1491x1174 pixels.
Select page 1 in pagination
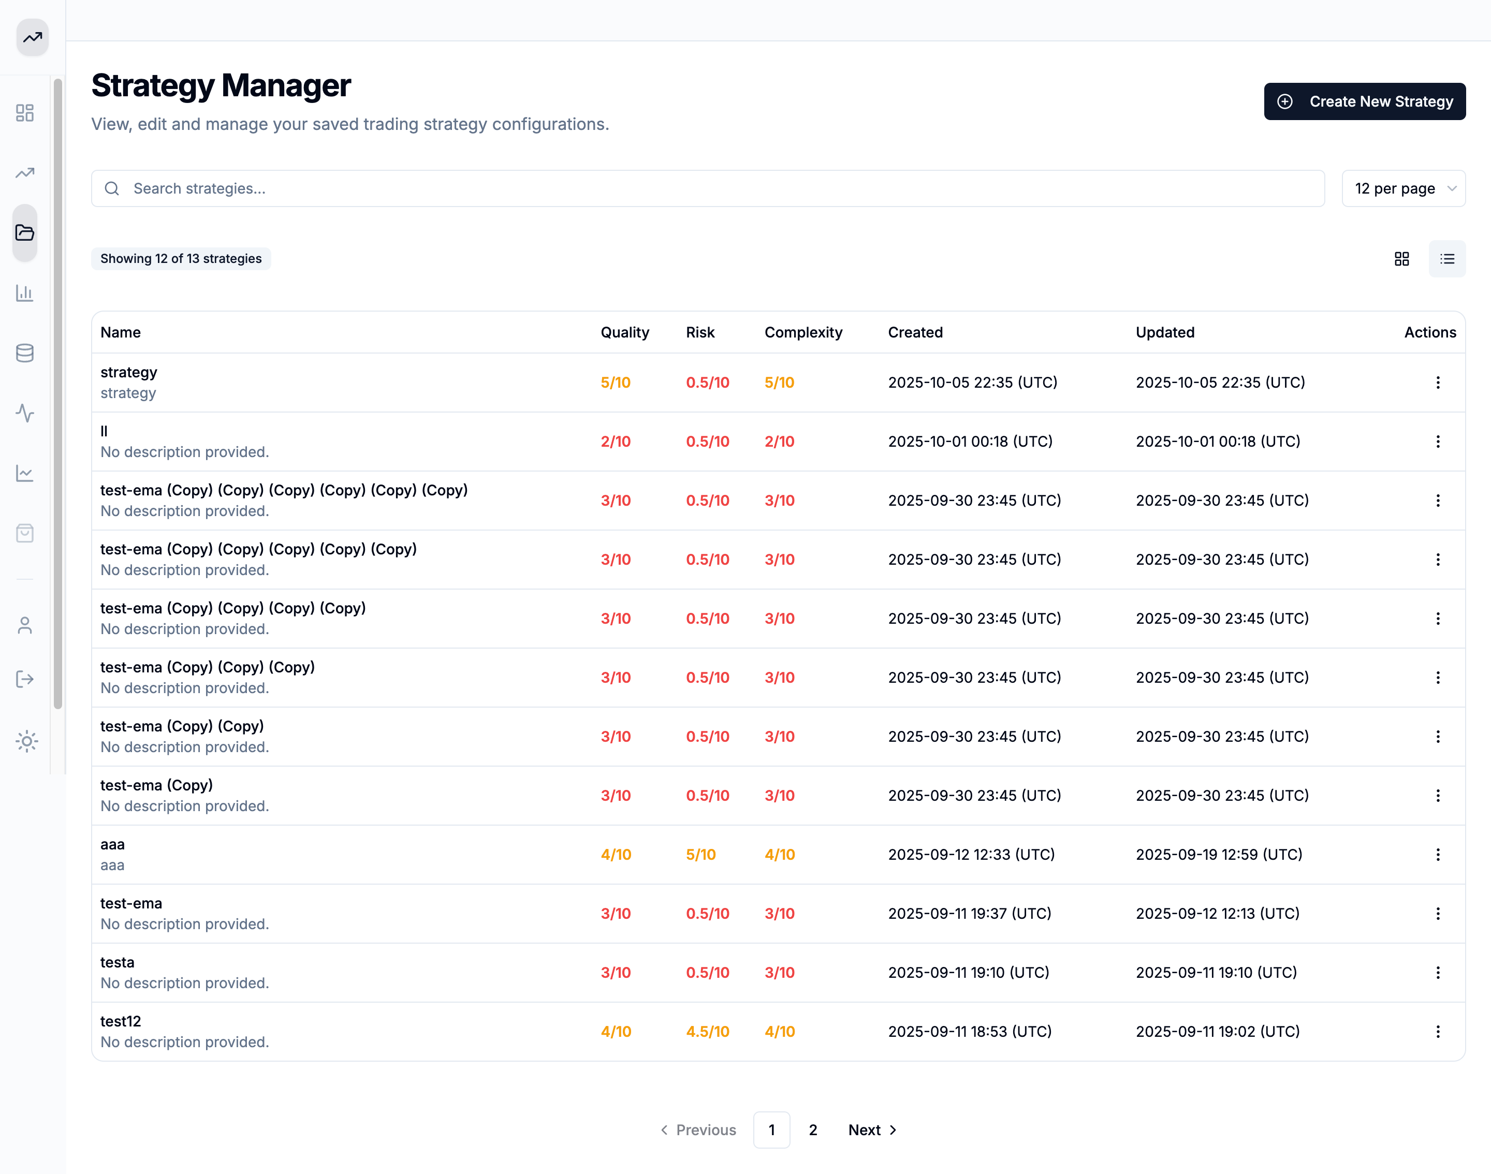(x=771, y=1130)
